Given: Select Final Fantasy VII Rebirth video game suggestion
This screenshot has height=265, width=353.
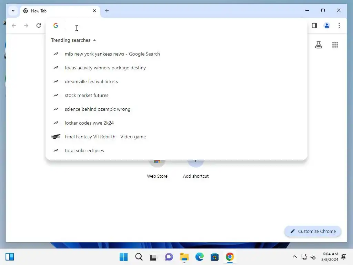Looking at the screenshot, I should click(x=176, y=137).
